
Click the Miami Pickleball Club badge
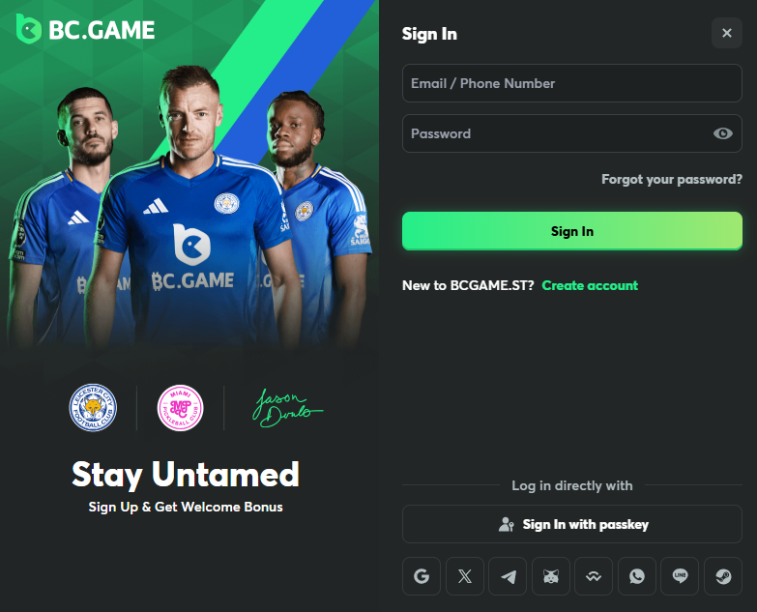point(180,408)
